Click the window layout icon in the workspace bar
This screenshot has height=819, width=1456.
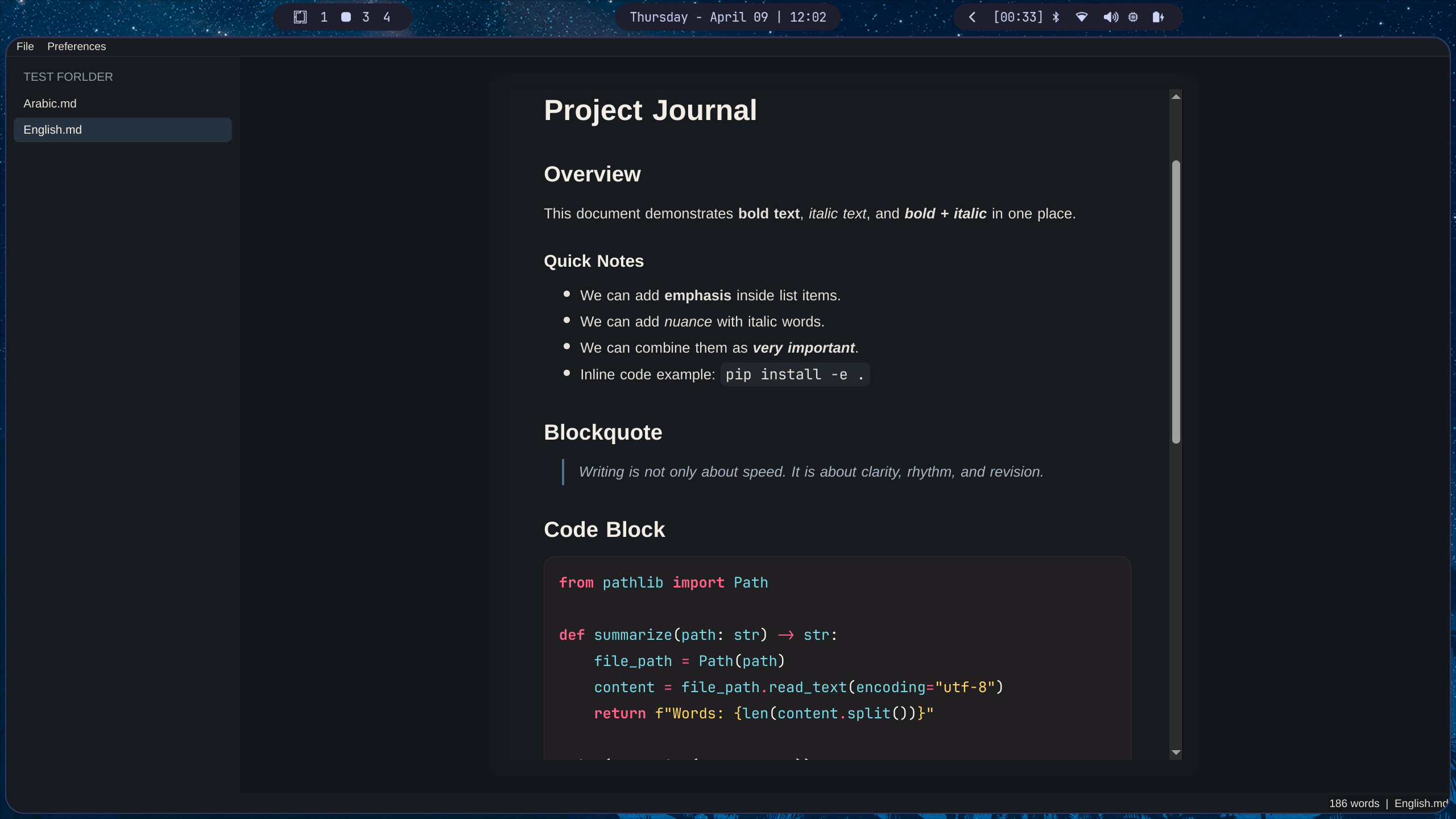tap(300, 17)
